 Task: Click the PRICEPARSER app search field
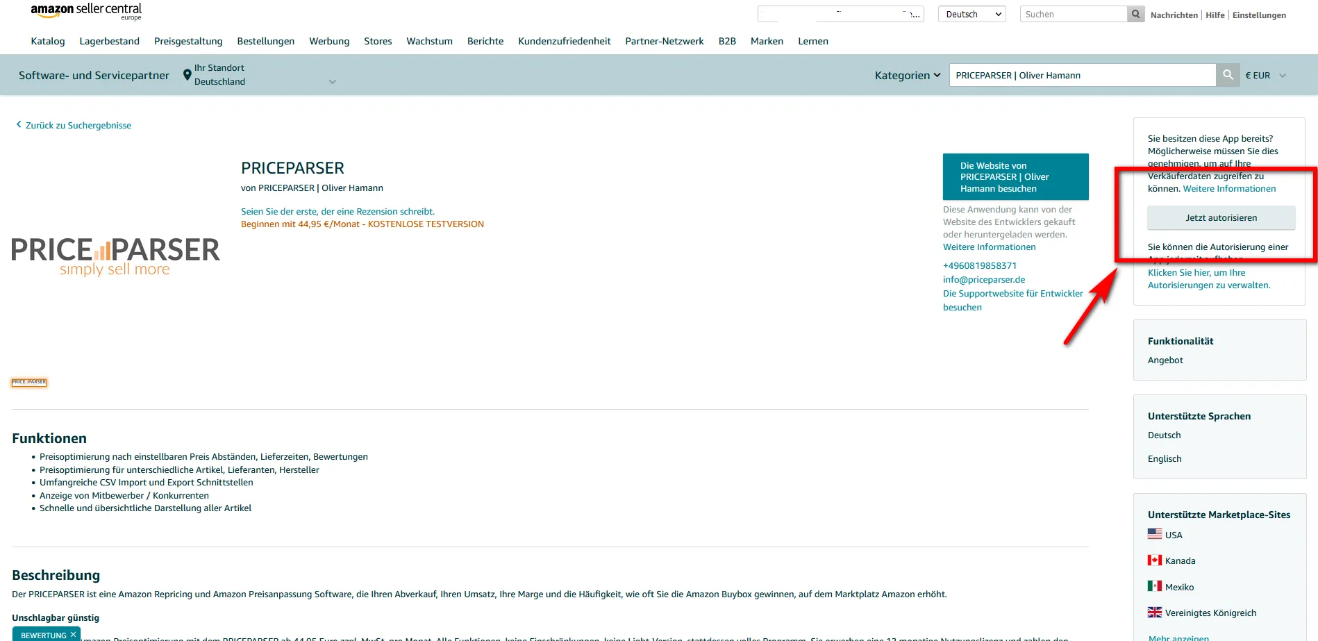pyautogui.click(x=1083, y=75)
